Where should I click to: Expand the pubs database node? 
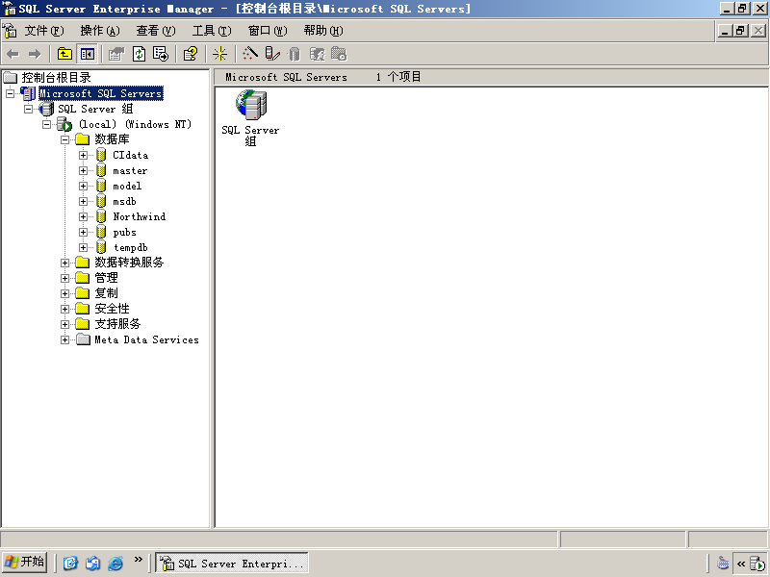pos(83,232)
